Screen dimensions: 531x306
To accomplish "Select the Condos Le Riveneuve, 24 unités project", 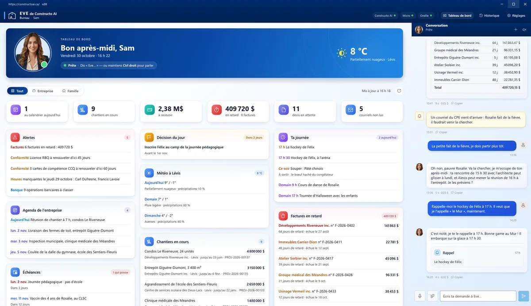I will (204, 254).
